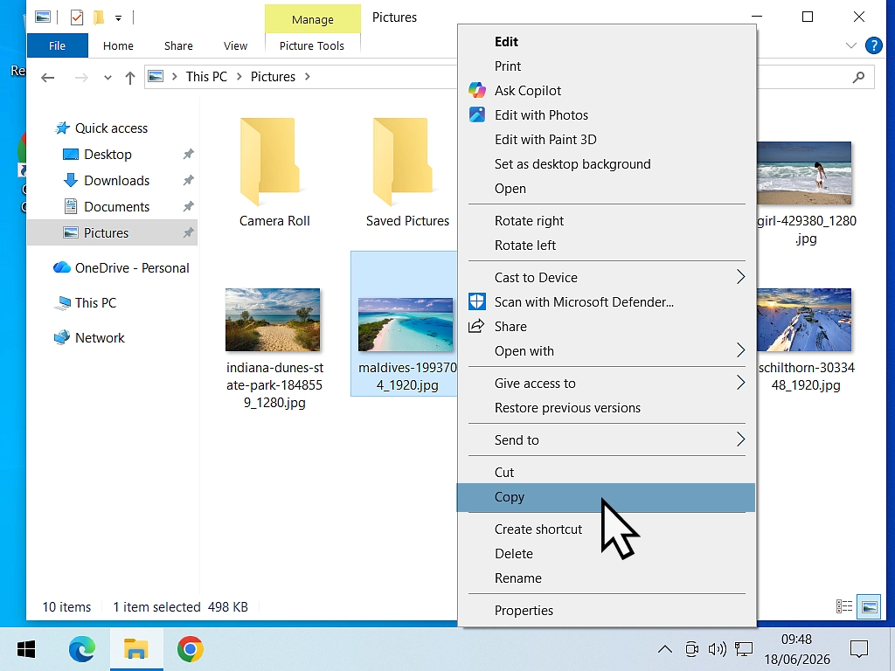Viewport: 895px width, 671px height.
Task: Show hidden tray icons chevron
Action: click(665, 649)
